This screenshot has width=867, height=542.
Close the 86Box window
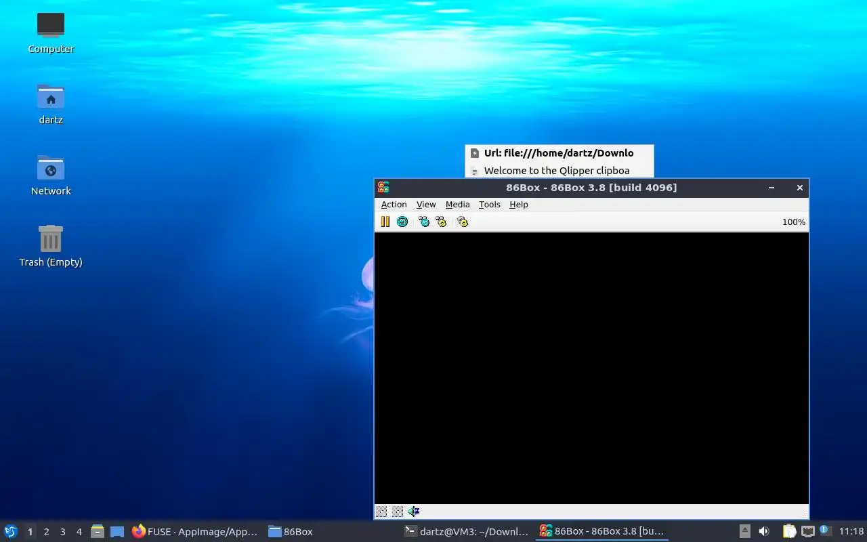point(800,188)
